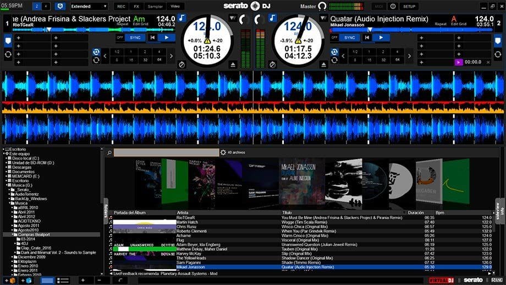The height and width of the screenshot is (285, 506).
Task: Collapse the Musica (G:) drive
Action: click(7, 185)
